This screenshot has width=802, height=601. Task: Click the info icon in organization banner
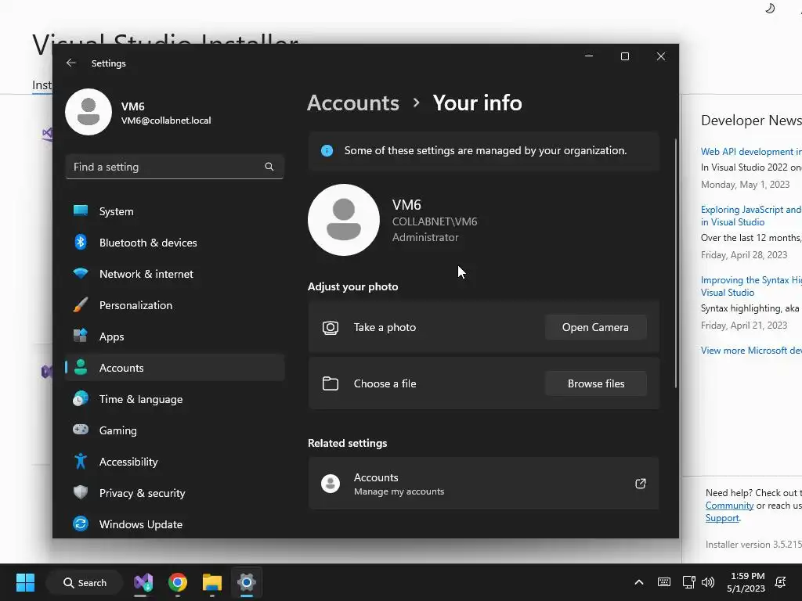tap(327, 151)
